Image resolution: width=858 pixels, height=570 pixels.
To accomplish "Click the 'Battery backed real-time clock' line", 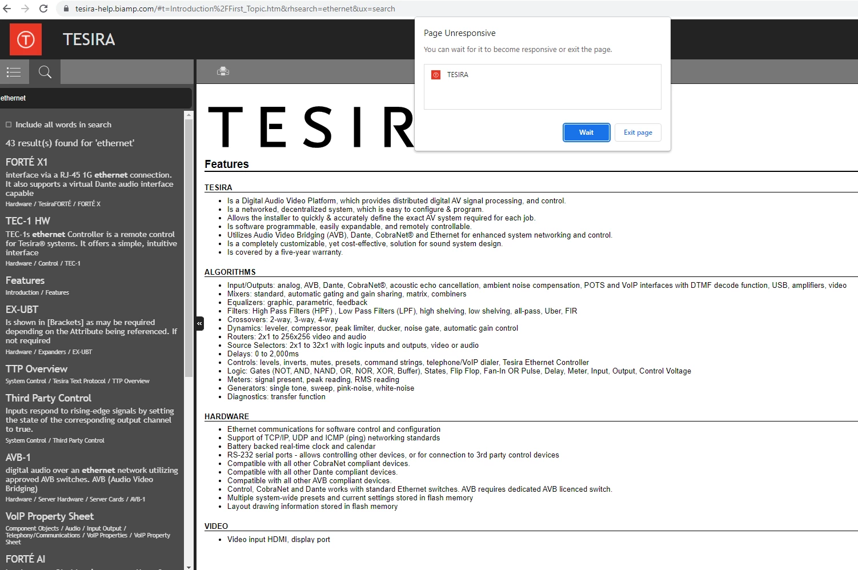I will point(301,447).
